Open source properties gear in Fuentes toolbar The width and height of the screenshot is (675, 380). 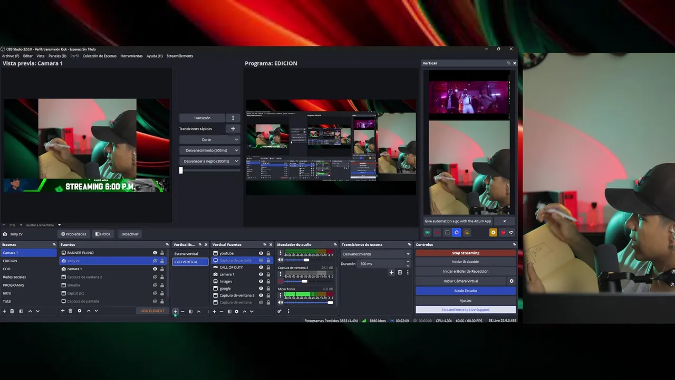80,311
